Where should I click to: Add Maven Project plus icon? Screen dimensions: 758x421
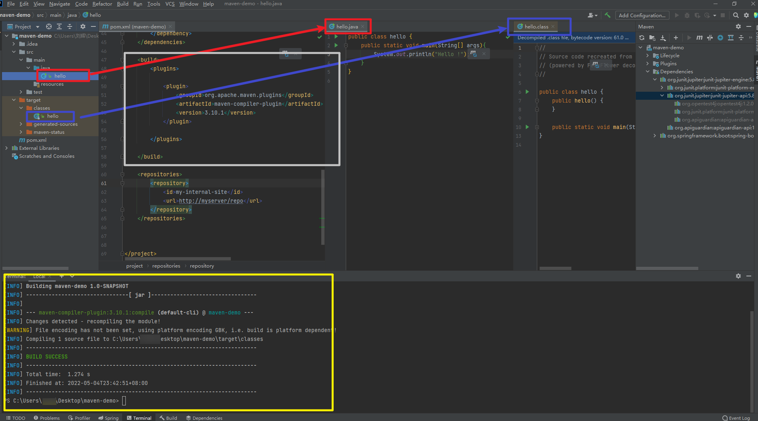676,38
